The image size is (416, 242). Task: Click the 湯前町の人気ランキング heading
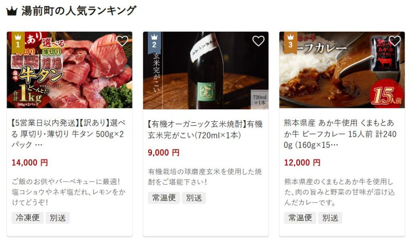click(x=79, y=11)
